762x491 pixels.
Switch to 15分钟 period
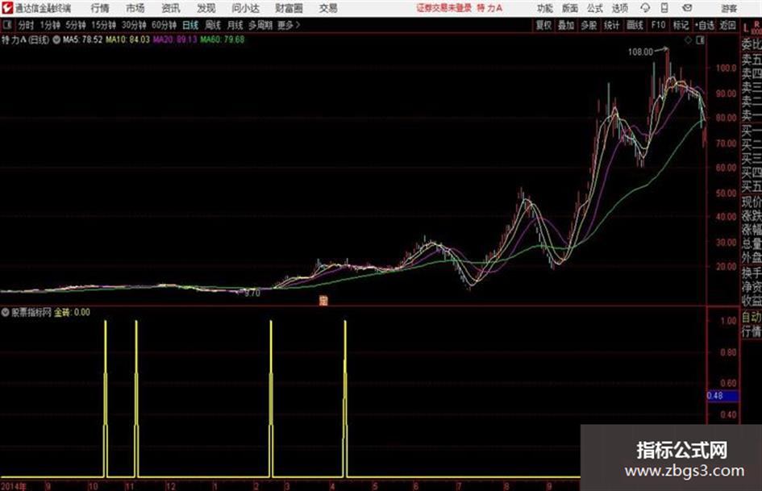click(x=104, y=25)
